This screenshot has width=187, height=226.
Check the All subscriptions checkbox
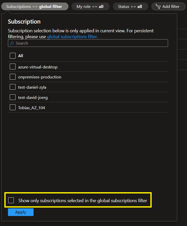point(13,56)
